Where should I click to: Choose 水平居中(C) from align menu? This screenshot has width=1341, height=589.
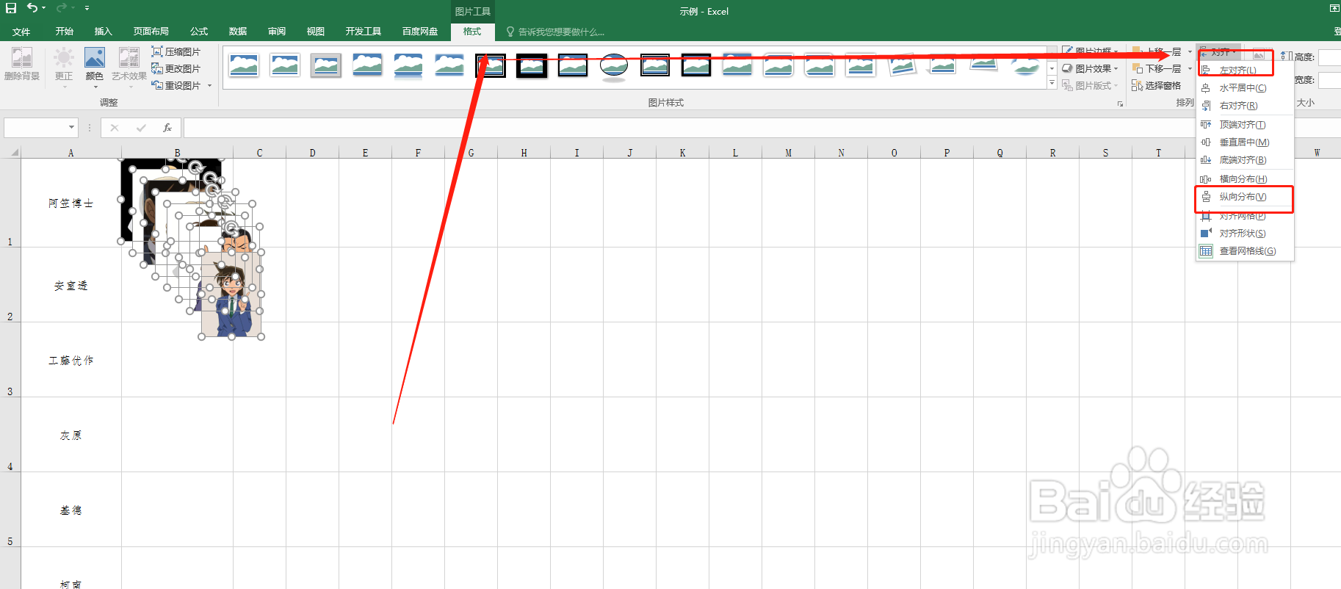[x=1245, y=88]
